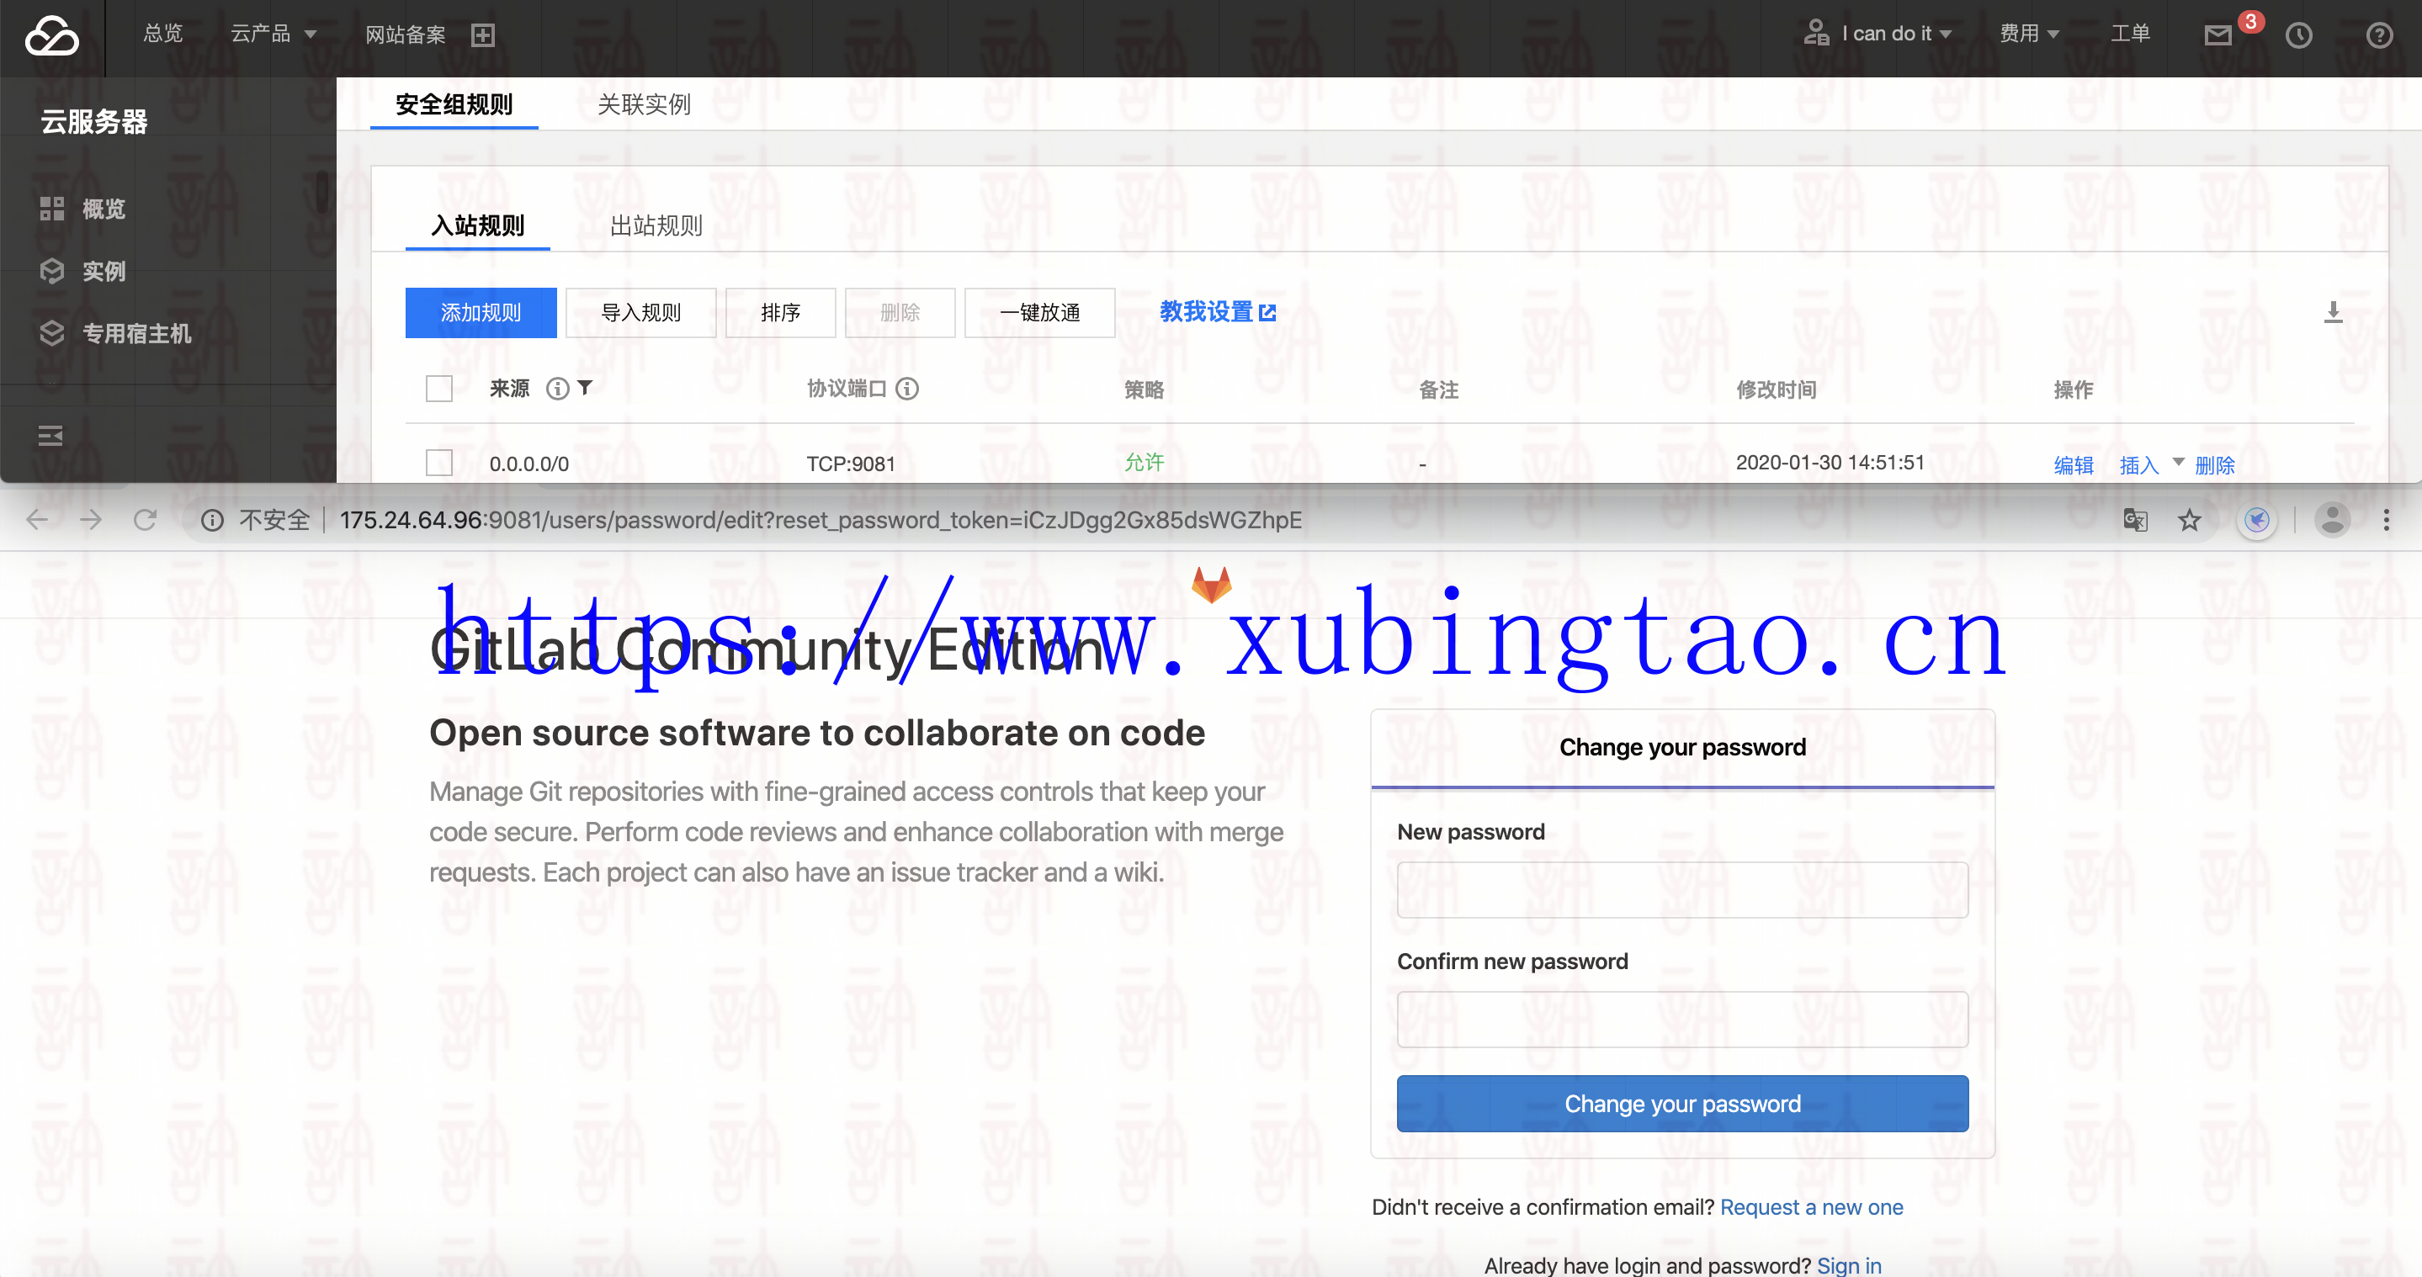
Task: Click the 添加规则 button
Action: click(481, 312)
